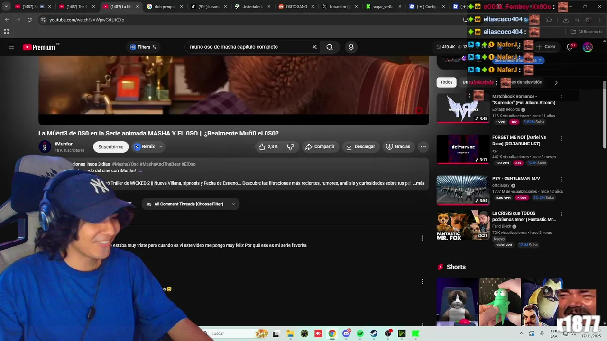Image resolution: width=607 pixels, height=341 pixels.
Task: Switch to the Undertale browser tab
Action: pyautogui.click(x=251, y=7)
